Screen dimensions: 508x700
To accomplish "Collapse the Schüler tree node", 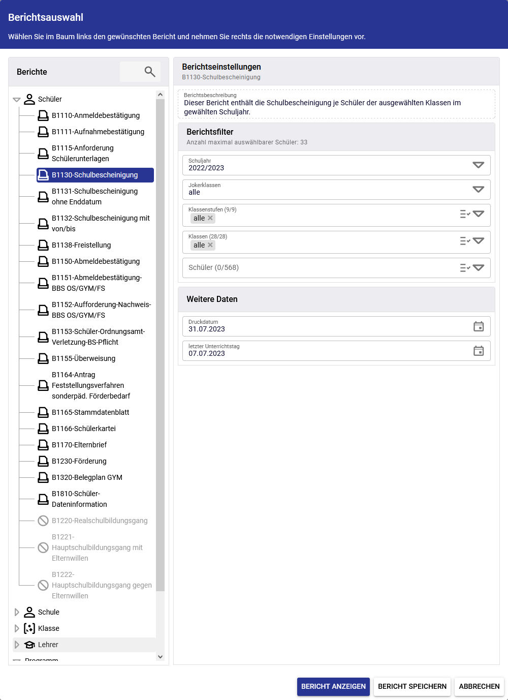I will (x=17, y=100).
